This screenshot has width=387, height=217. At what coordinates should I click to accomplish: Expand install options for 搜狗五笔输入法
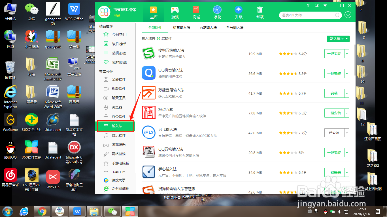click(x=347, y=54)
